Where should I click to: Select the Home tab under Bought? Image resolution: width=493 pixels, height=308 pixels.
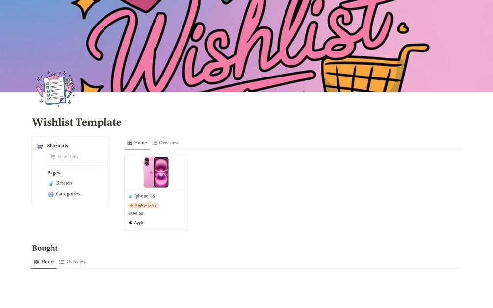[44, 262]
